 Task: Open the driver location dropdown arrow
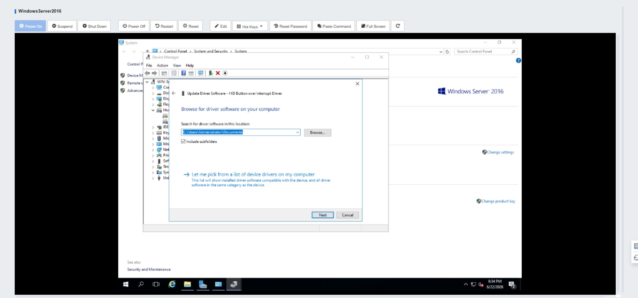point(298,132)
